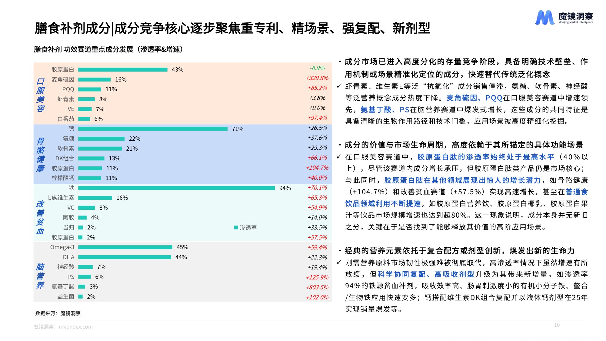Click the 当归 row label
Viewport: 606px width, 341px height.
[x=68, y=227]
